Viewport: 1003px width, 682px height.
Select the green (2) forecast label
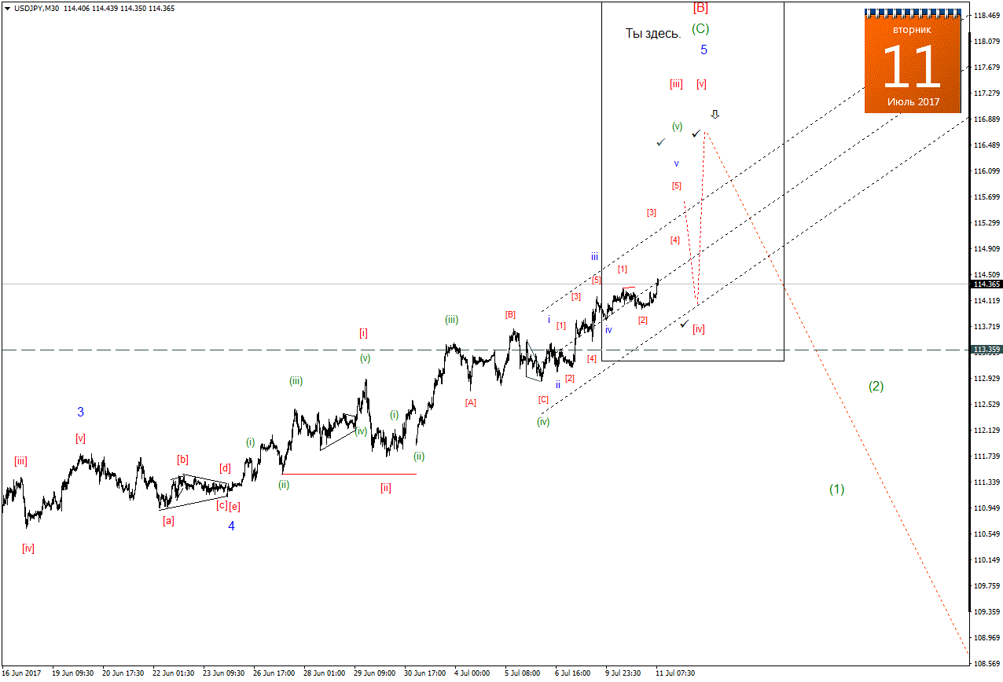(x=876, y=386)
